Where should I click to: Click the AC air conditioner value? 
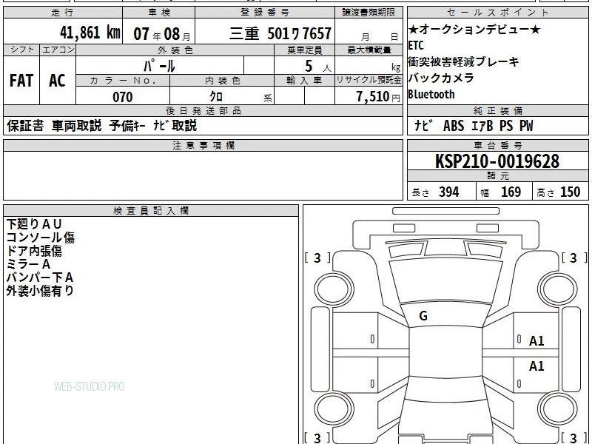57,81
